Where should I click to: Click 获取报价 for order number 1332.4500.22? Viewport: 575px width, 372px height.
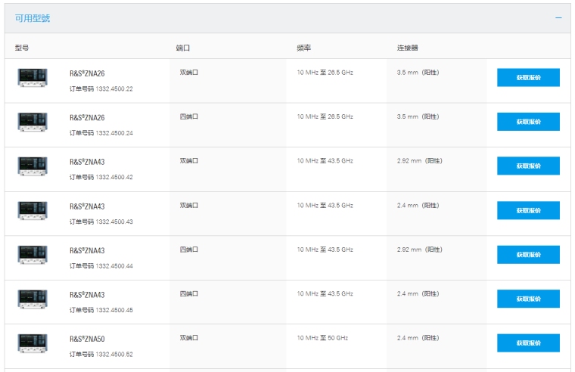(528, 78)
